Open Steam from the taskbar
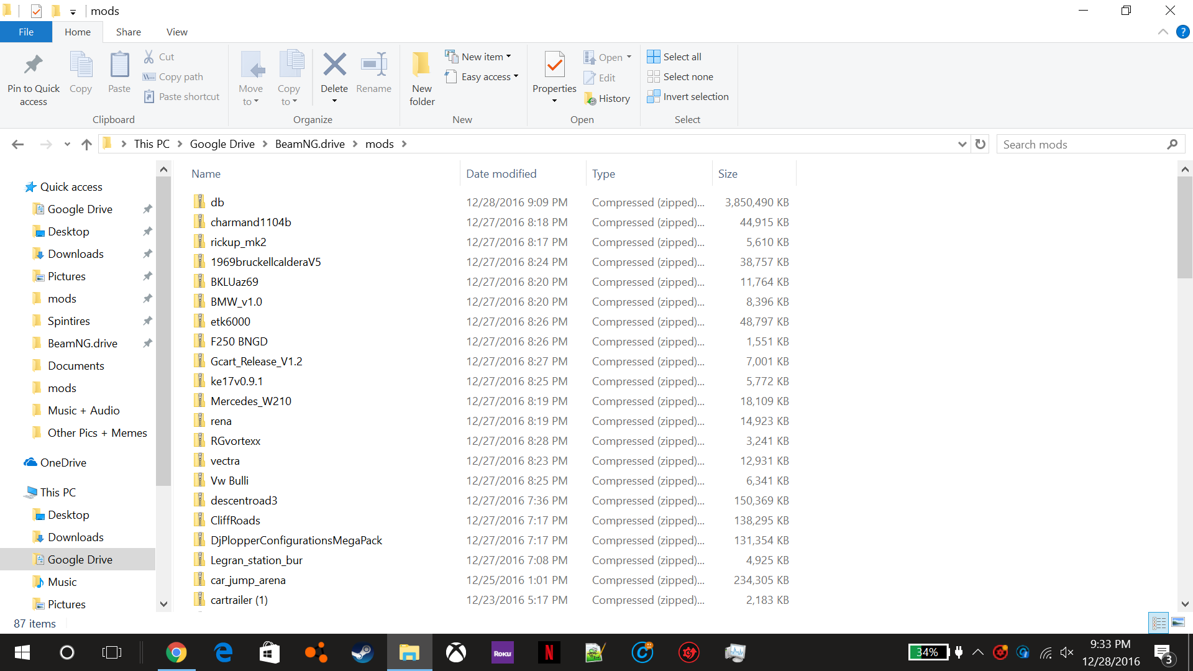 point(362,652)
